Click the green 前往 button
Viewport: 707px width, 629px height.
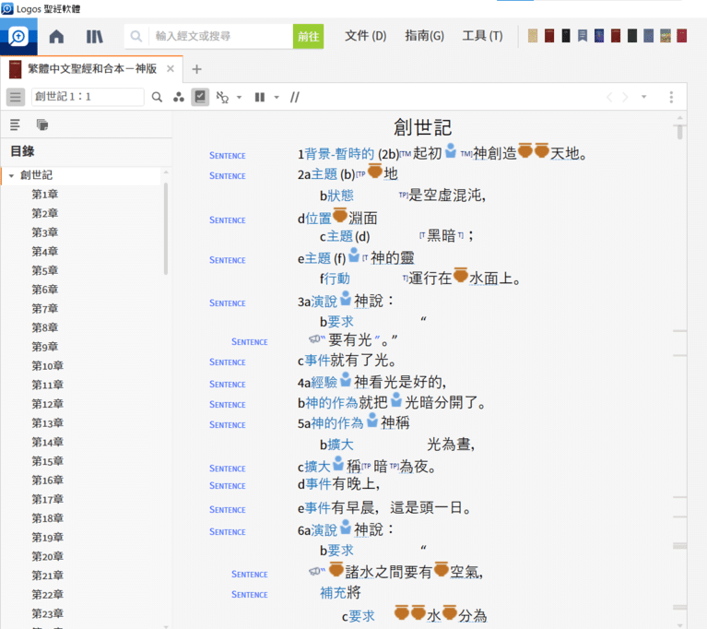tap(308, 36)
